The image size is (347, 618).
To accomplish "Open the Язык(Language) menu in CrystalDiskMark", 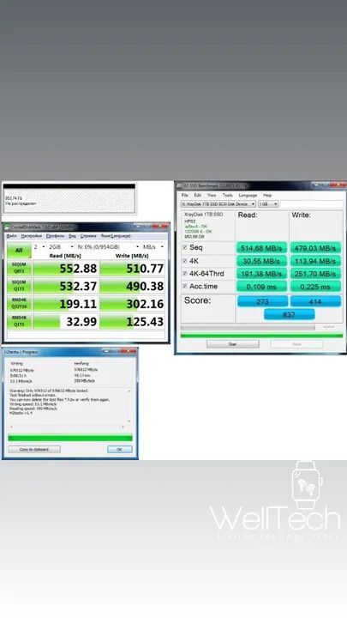I will click(116, 236).
